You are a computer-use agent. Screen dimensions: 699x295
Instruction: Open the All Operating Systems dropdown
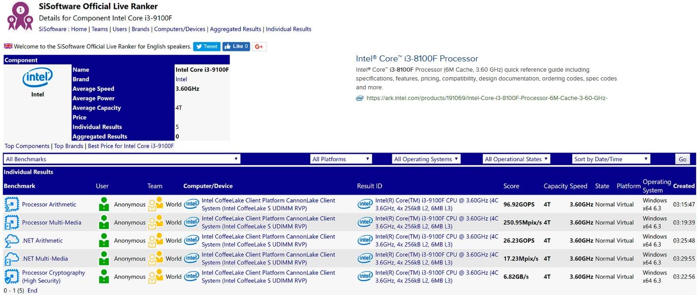tap(426, 159)
